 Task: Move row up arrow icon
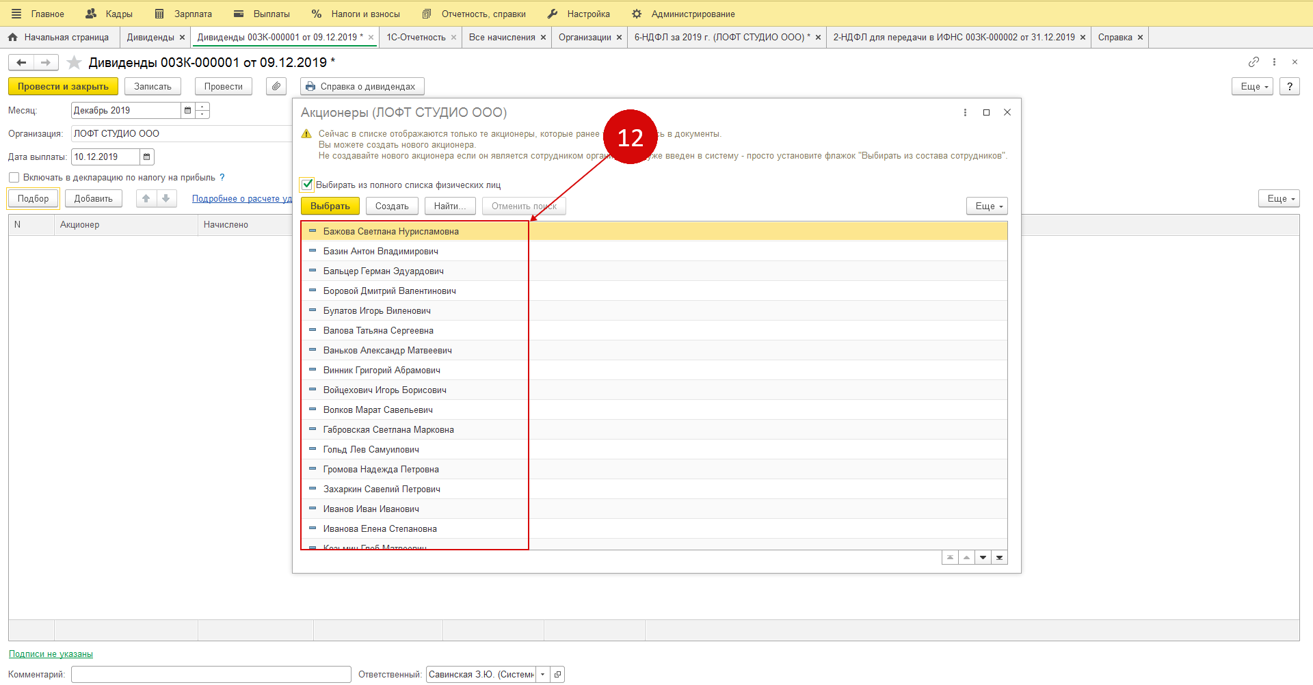pyautogui.click(x=146, y=198)
